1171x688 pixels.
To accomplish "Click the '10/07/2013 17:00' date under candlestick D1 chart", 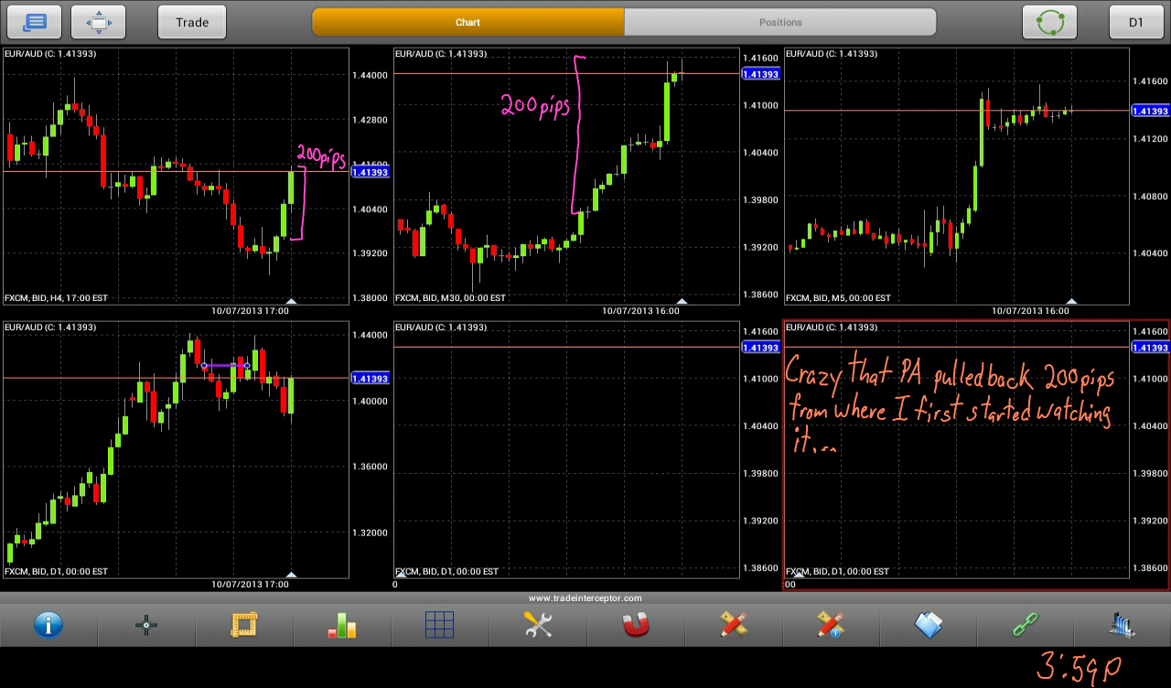I will (250, 584).
